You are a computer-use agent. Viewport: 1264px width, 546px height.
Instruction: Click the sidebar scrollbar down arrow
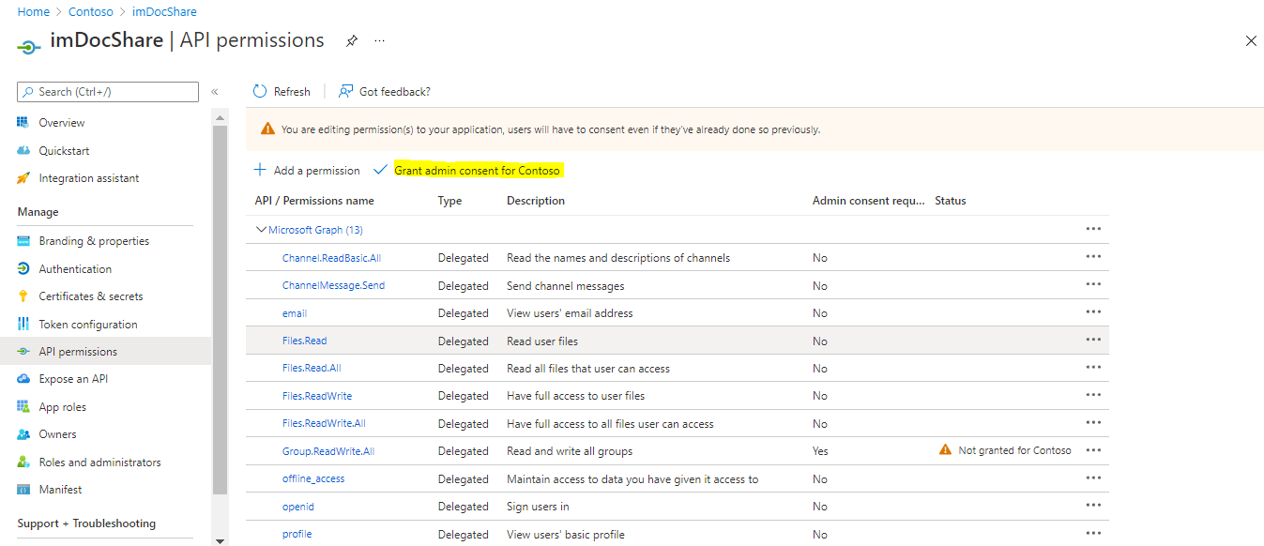pos(221,540)
